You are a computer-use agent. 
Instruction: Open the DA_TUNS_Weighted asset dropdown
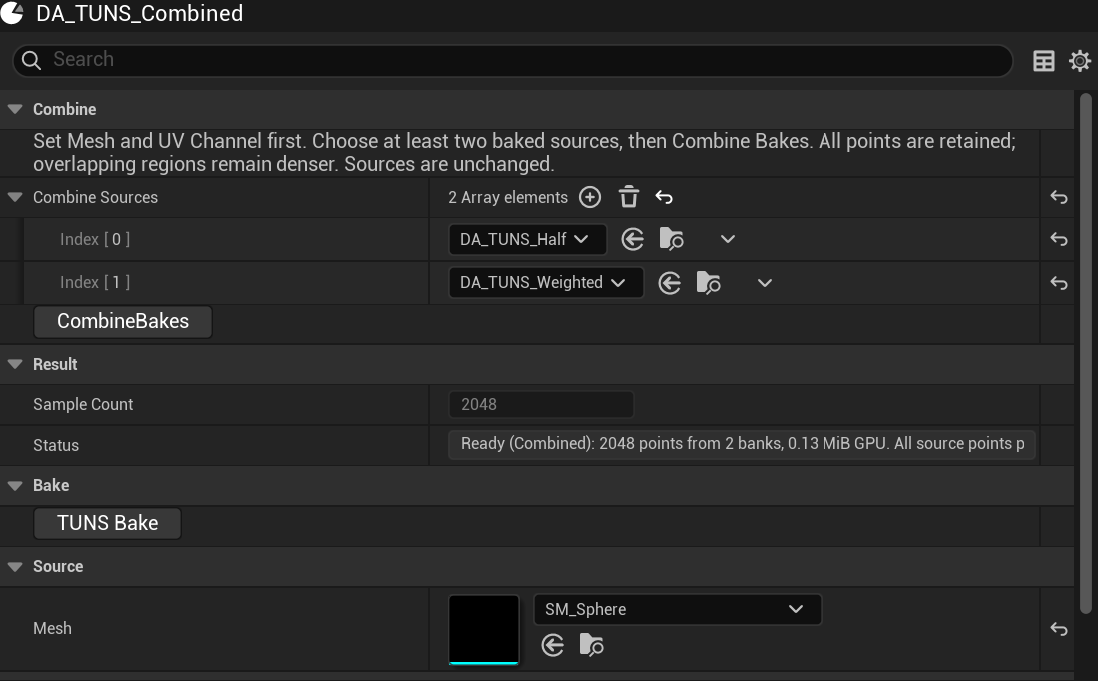click(546, 283)
